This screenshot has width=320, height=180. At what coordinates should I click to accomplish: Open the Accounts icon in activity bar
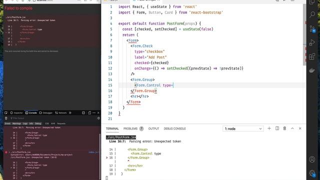312,159
